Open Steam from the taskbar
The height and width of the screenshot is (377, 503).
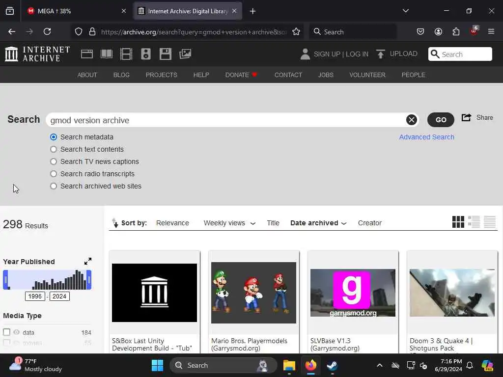coord(332,365)
